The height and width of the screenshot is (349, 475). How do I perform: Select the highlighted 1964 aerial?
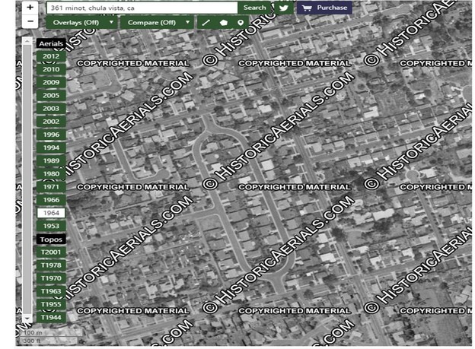(x=51, y=213)
